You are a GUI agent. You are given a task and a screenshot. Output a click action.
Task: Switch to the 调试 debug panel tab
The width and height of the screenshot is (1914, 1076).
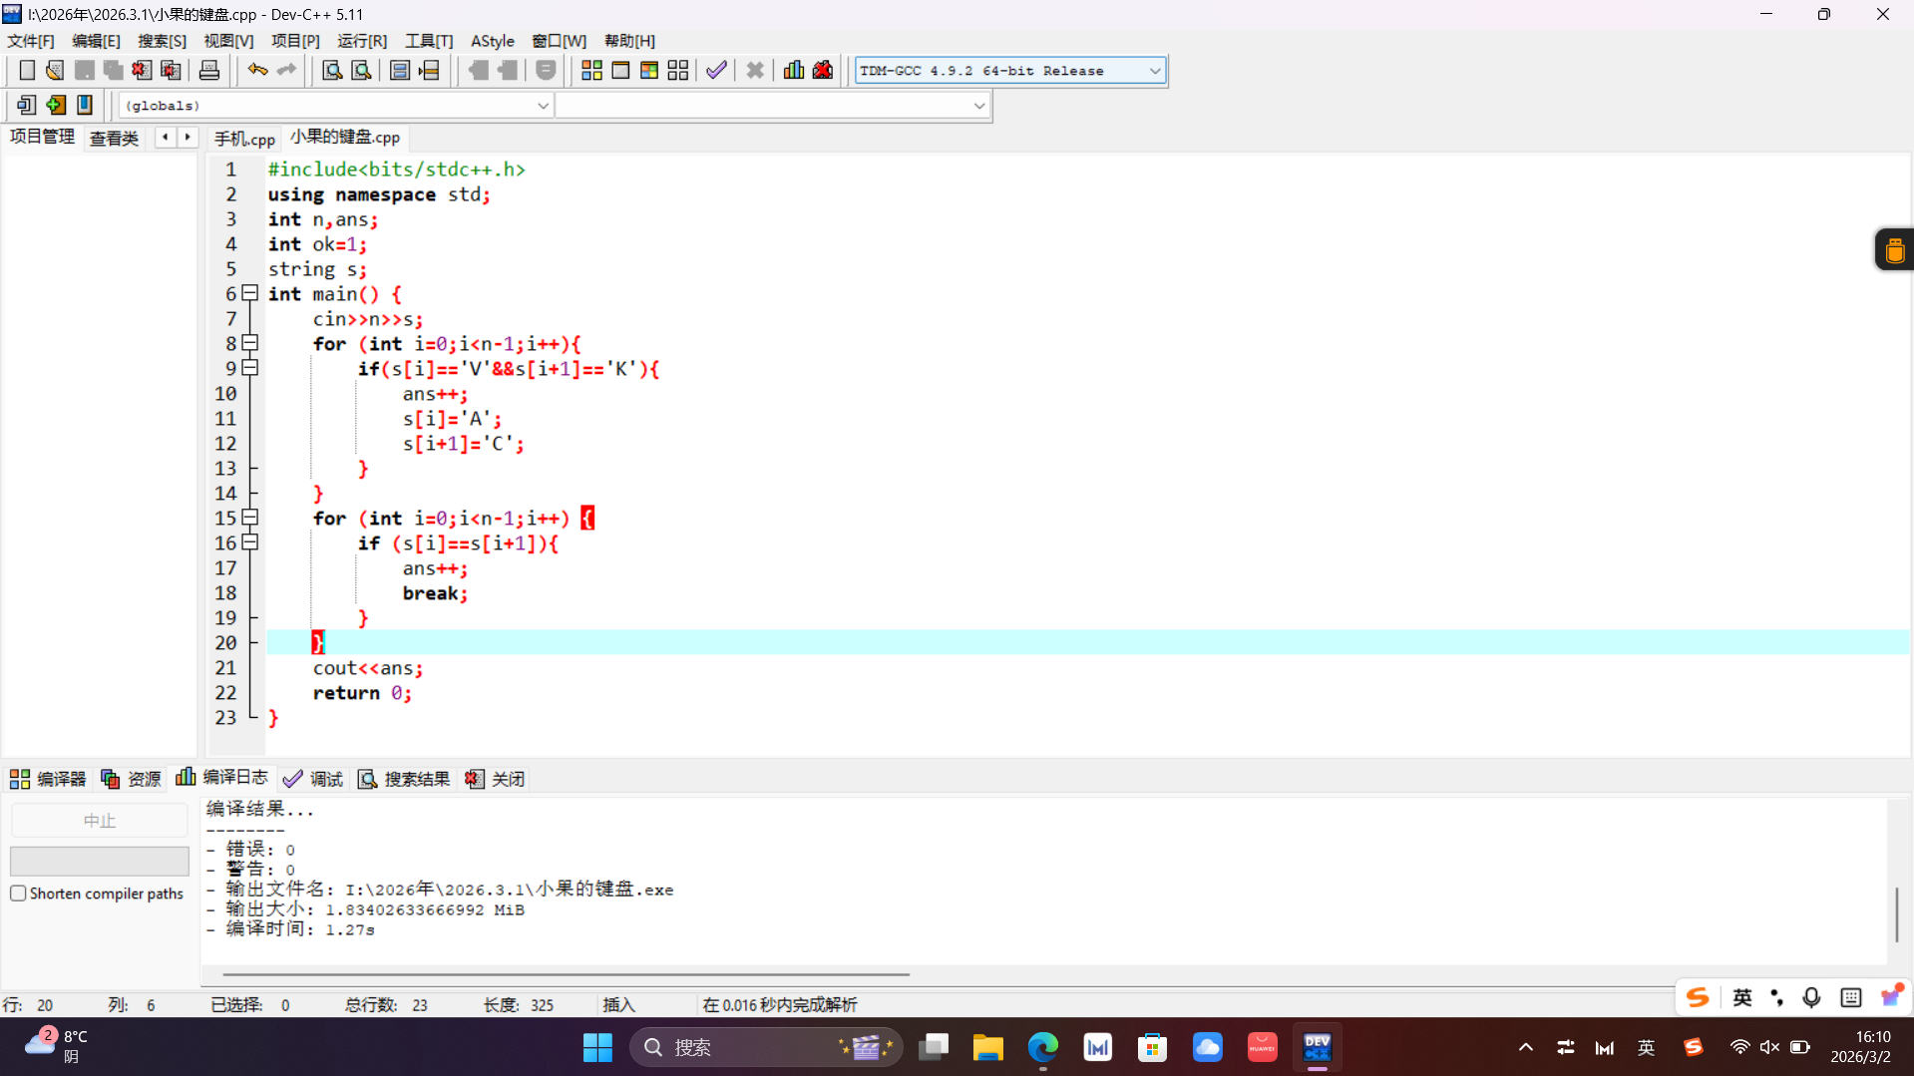point(313,779)
